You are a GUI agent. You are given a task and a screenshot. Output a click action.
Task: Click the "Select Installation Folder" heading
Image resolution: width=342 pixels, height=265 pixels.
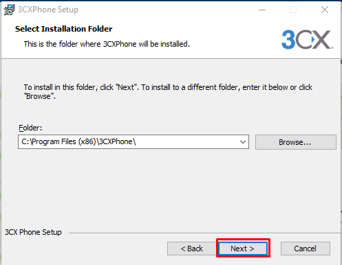coord(64,29)
